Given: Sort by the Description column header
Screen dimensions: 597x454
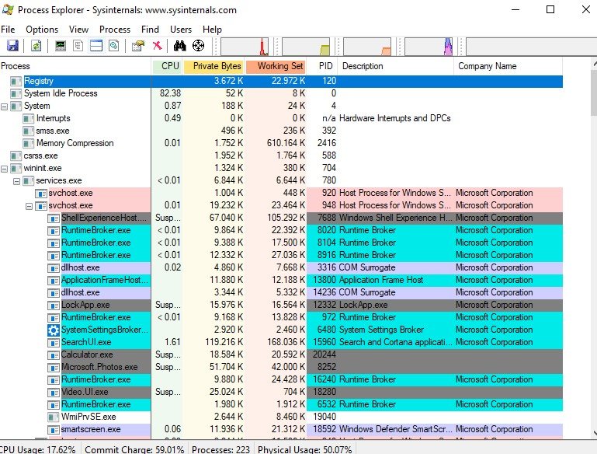Looking at the screenshot, I should click(396, 66).
